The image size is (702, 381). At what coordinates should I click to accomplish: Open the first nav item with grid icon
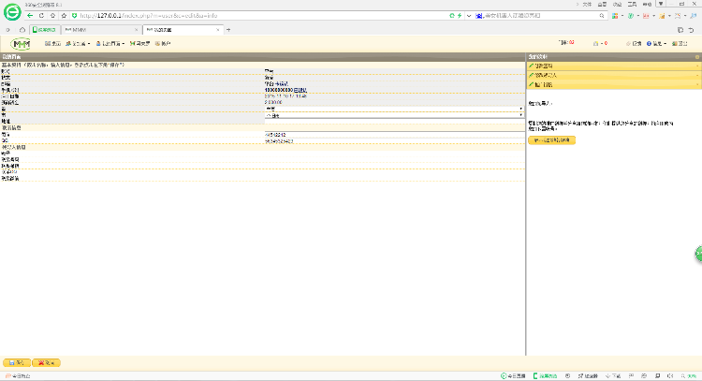[x=52, y=43]
